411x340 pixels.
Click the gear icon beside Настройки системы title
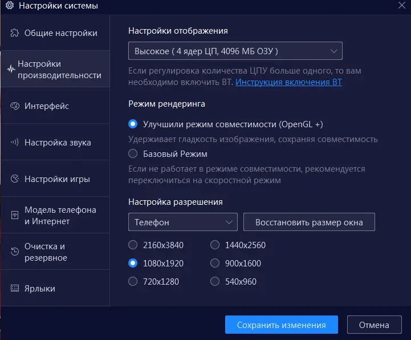[x=10, y=5]
